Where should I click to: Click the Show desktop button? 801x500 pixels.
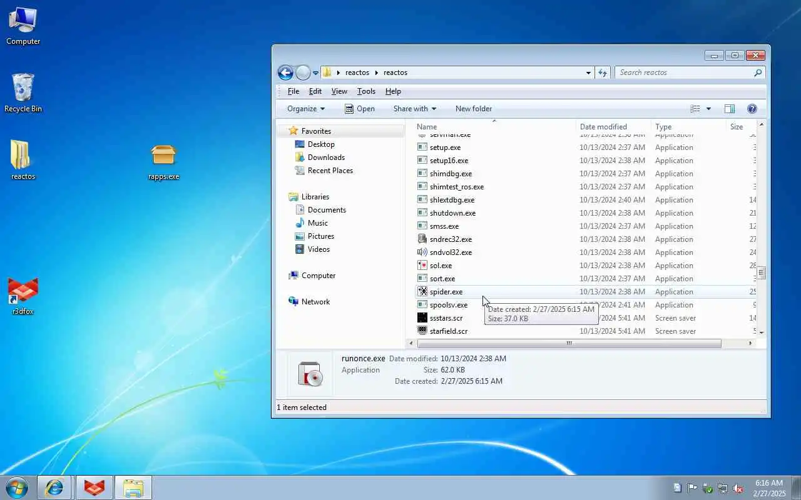pyautogui.click(x=796, y=487)
